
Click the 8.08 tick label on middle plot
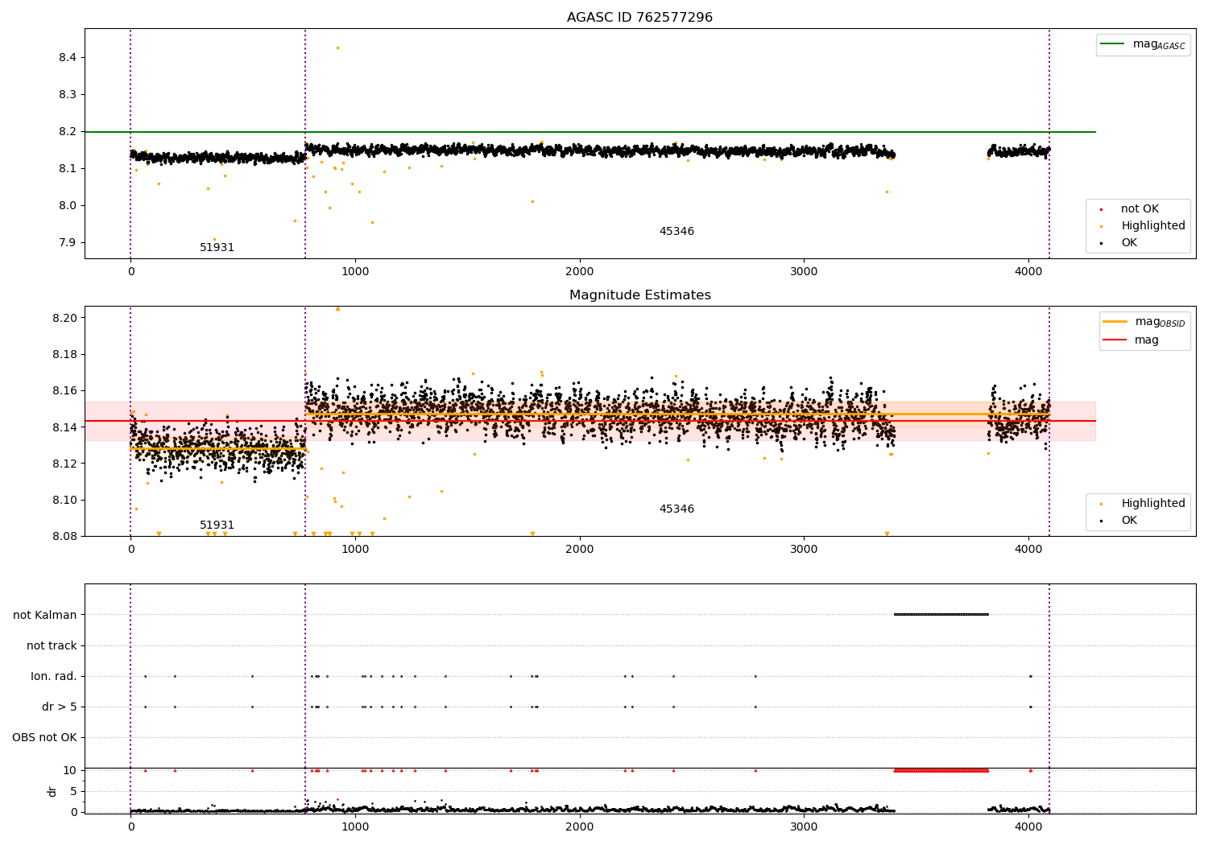pyautogui.click(x=64, y=536)
